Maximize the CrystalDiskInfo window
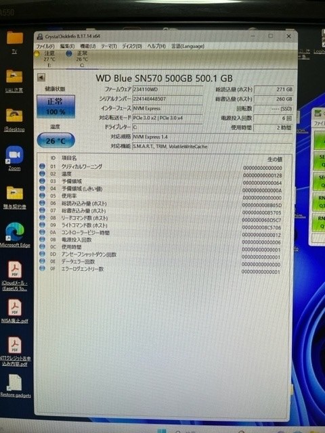This screenshot has height=433, width=325. pos(271,36)
